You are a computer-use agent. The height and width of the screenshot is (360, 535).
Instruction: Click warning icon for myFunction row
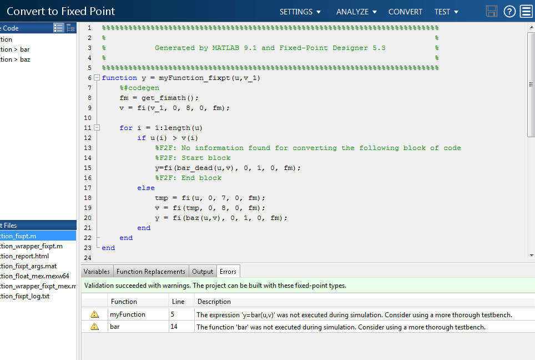pos(94,314)
